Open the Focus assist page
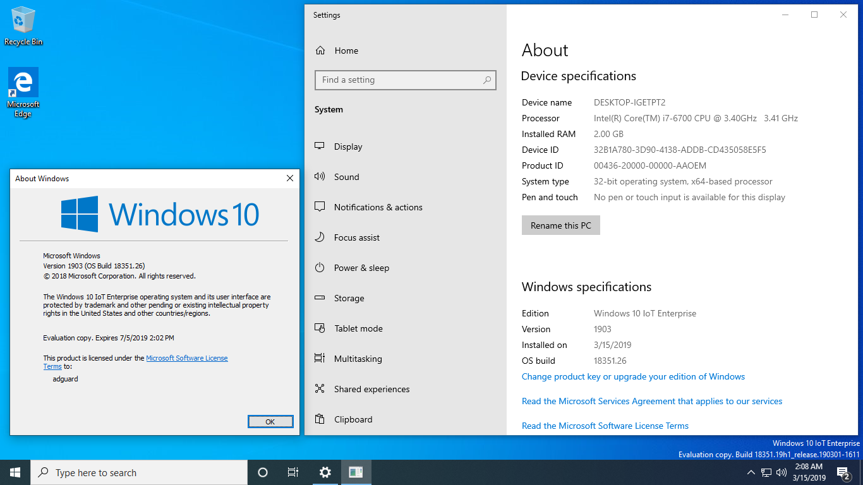The height and width of the screenshot is (485, 863). click(x=406, y=237)
